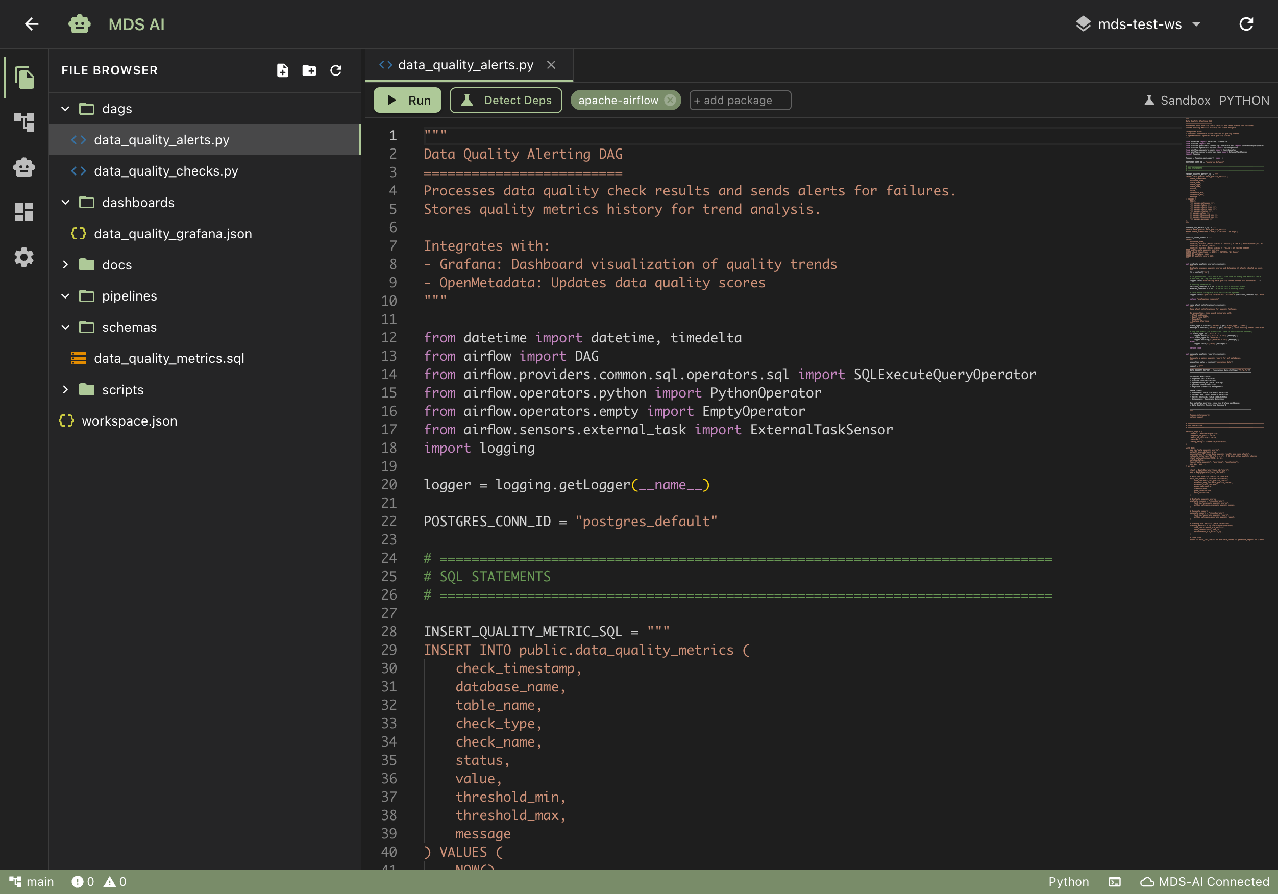The image size is (1278, 894).
Task: Click the back arrow in header
Action: pos(32,24)
